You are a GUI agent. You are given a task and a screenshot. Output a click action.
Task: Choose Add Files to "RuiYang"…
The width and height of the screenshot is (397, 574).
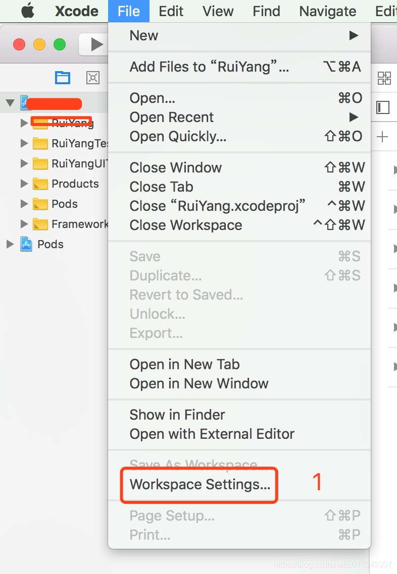[239, 67]
